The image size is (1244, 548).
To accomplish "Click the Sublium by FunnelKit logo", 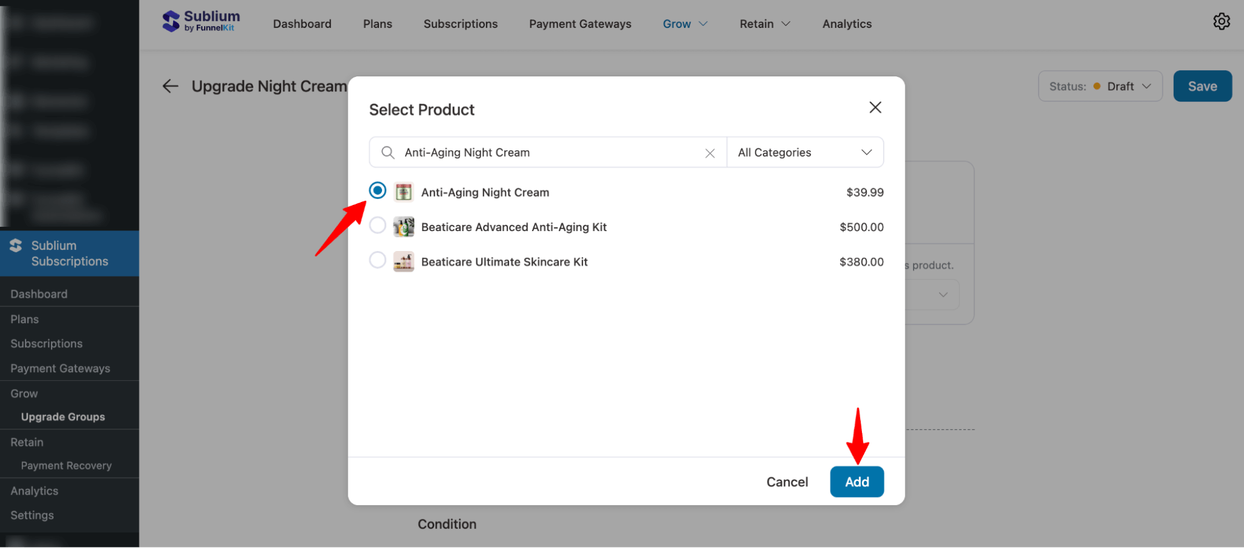I will pyautogui.click(x=200, y=22).
